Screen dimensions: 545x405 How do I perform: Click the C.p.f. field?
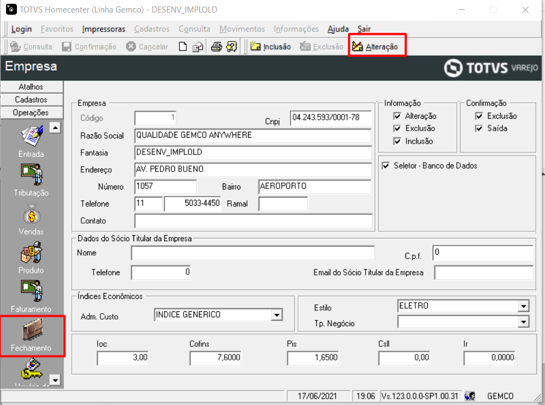pyautogui.click(x=483, y=253)
